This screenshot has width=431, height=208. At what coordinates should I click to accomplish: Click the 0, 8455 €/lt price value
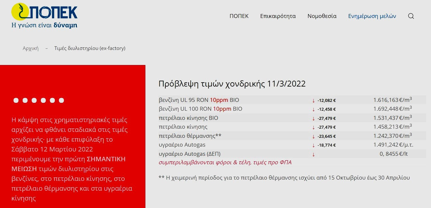[x=393, y=154]
